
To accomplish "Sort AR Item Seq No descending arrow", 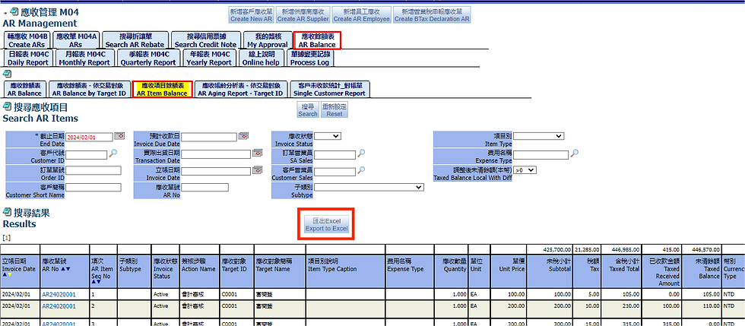I will coord(98,281).
